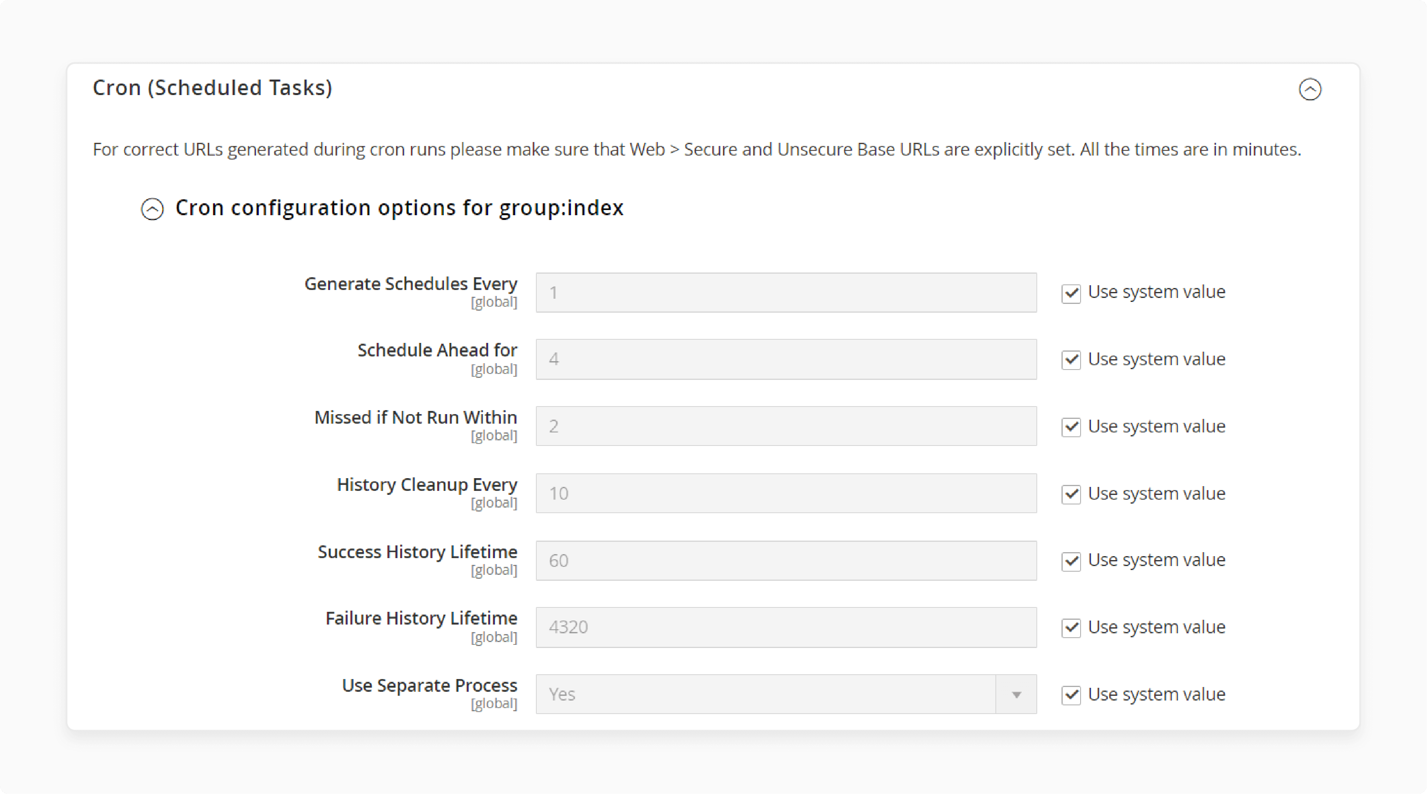This screenshot has width=1427, height=794.
Task: Click the History Cleanup Every input field
Action: [786, 493]
